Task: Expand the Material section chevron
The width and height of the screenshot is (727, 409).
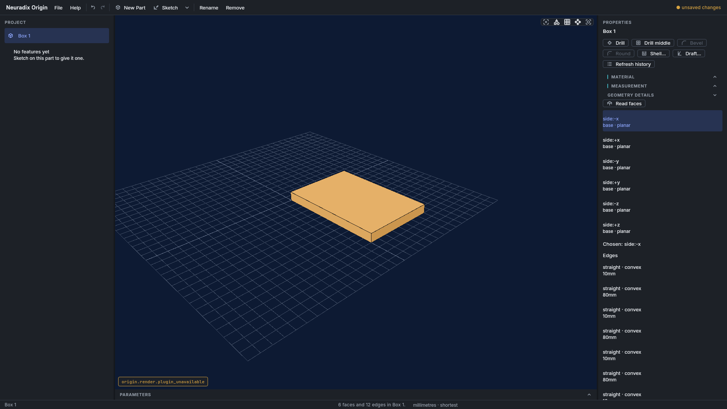Action: click(715, 77)
